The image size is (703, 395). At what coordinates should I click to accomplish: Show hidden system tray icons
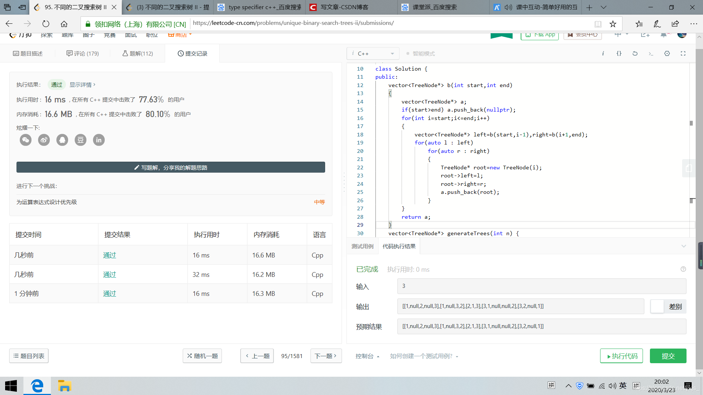point(568,386)
